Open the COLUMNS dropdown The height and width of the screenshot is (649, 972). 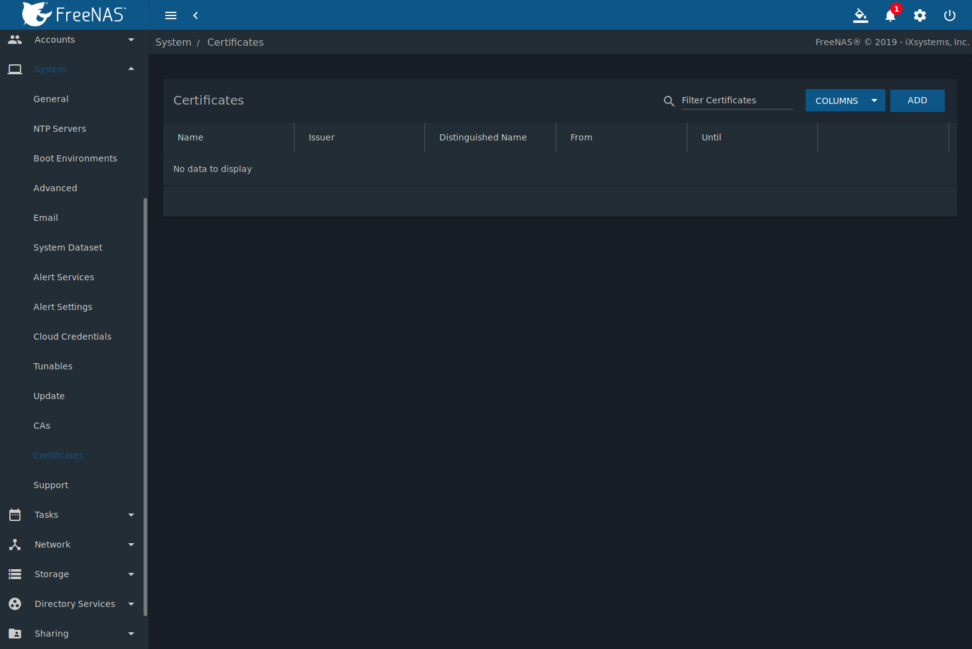coord(845,101)
